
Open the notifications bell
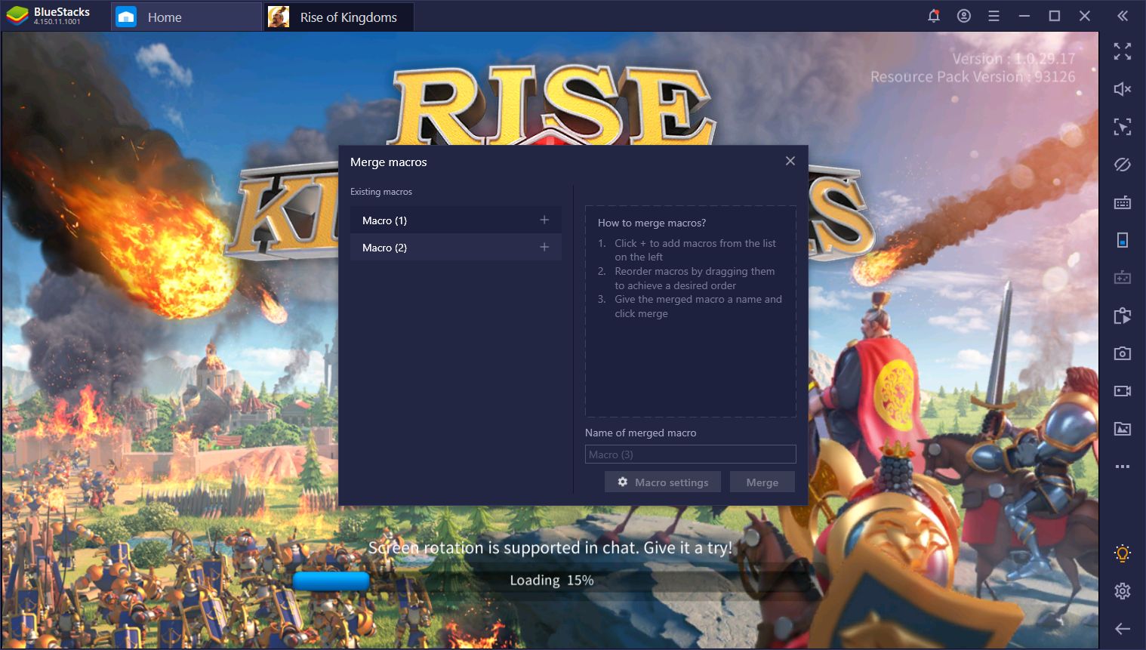pos(934,16)
